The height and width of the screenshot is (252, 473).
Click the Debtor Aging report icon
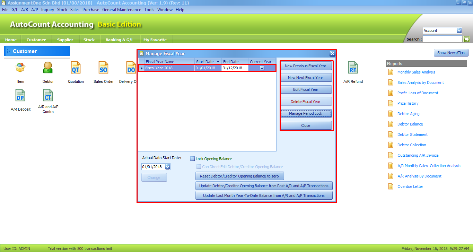pos(391,114)
